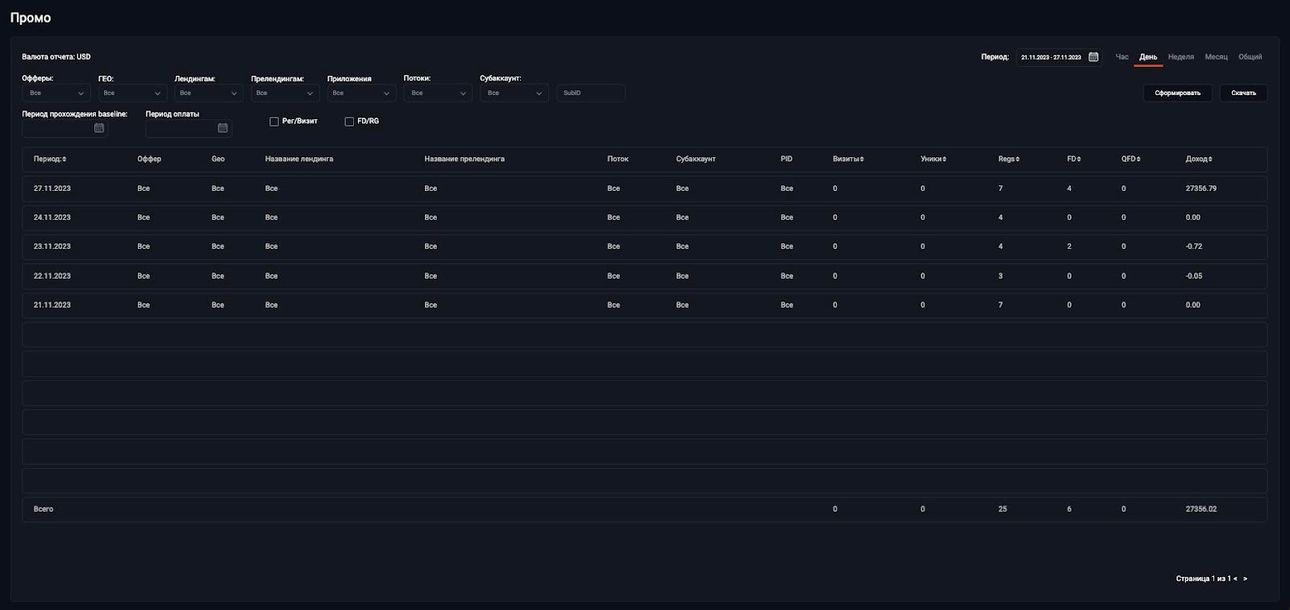This screenshot has width=1290, height=610.
Task: Expand the Офферы dropdown
Action: (56, 93)
